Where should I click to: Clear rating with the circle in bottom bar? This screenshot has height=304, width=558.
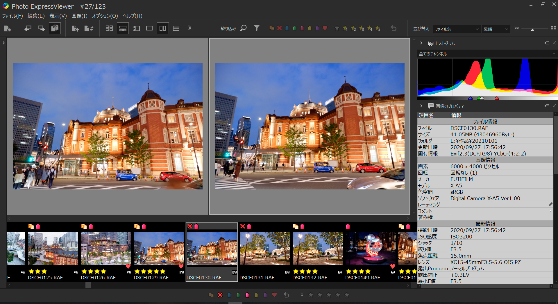(x=302, y=295)
